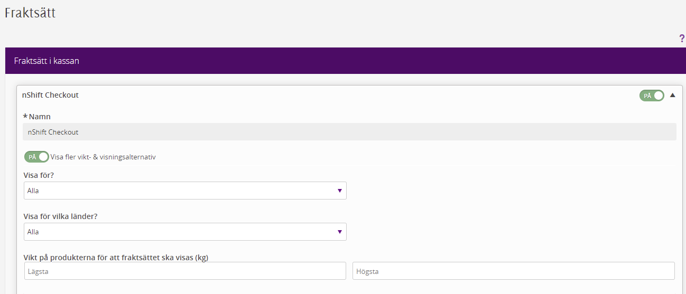Click the arrow of the countries dropdown

340,232
